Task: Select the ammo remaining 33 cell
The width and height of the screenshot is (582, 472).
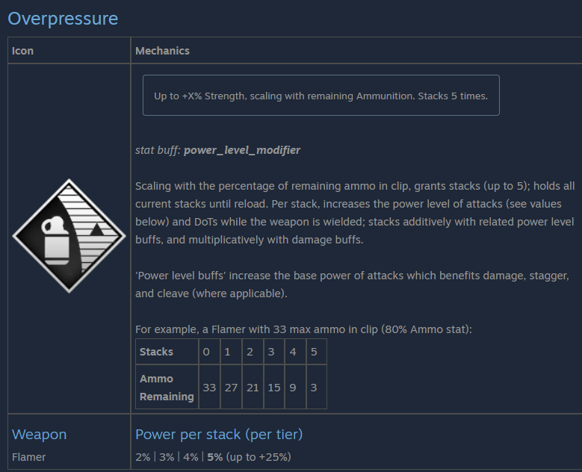Action: [x=209, y=387]
